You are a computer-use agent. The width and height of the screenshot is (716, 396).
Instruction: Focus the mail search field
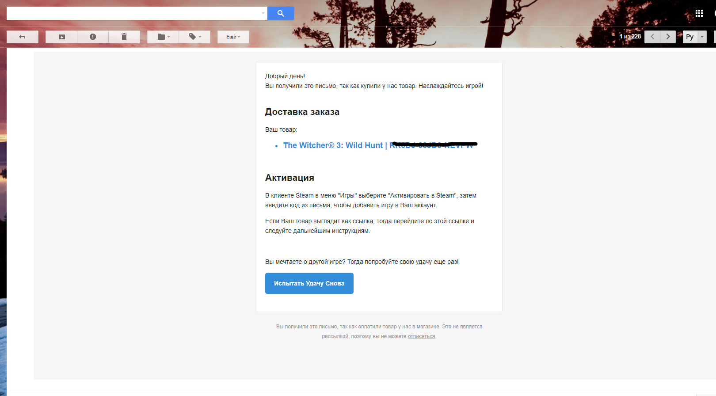coord(133,13)
